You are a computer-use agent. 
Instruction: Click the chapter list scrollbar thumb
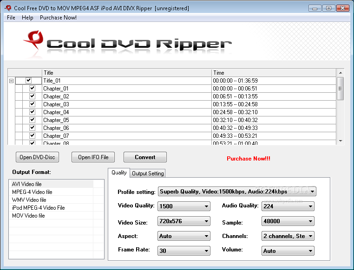pyautogui.click(x=340, y=89)
